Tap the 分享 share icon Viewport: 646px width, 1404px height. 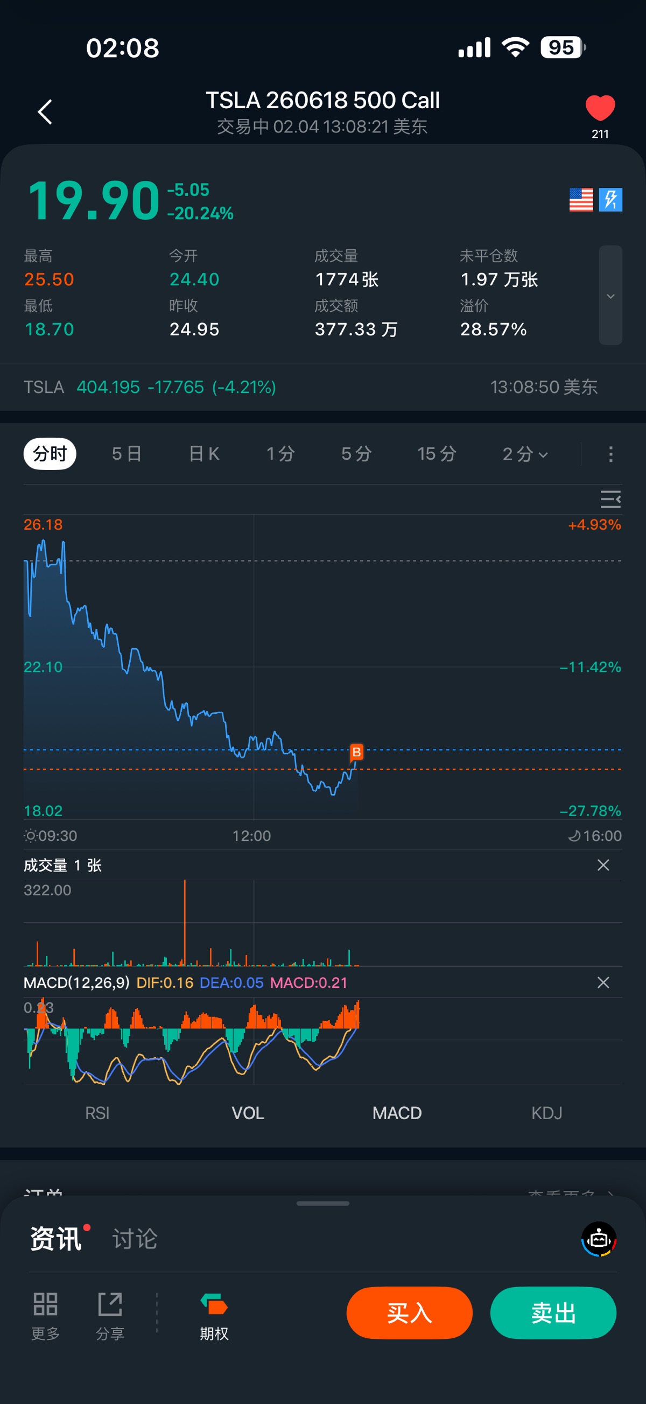[110, 1305]
